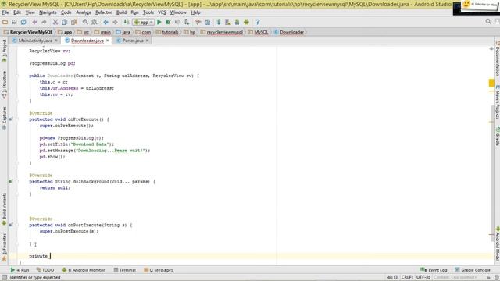Click the Paste icon in toolbar
The image size is (500, 281).
coord(73,22)
